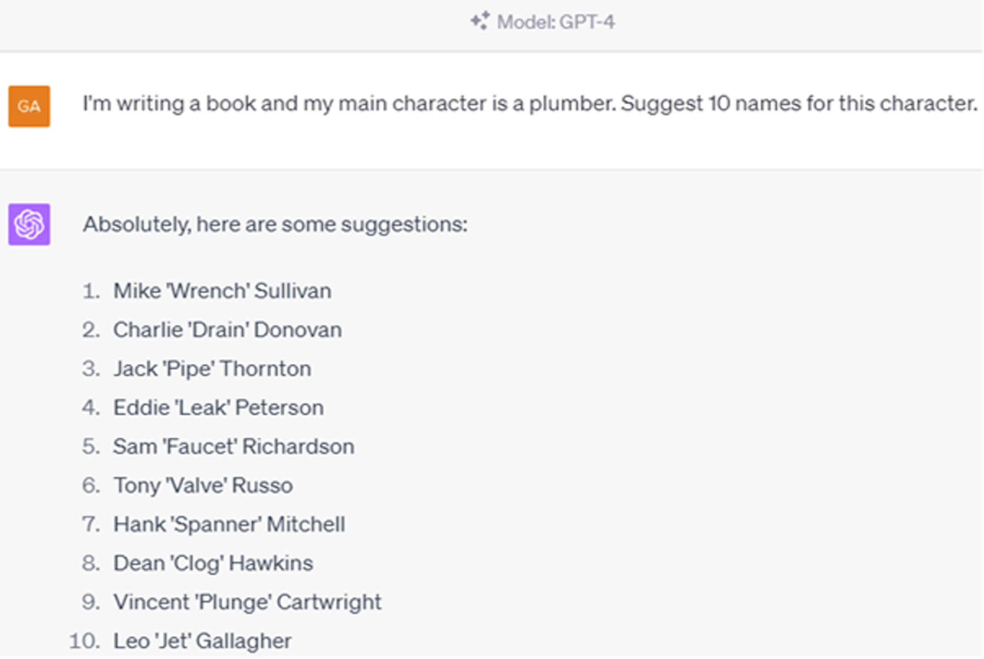Select the name Mike 'Wrench' Sullivan
The height and width of the screenshot is (659, 984).
[222, 291]
